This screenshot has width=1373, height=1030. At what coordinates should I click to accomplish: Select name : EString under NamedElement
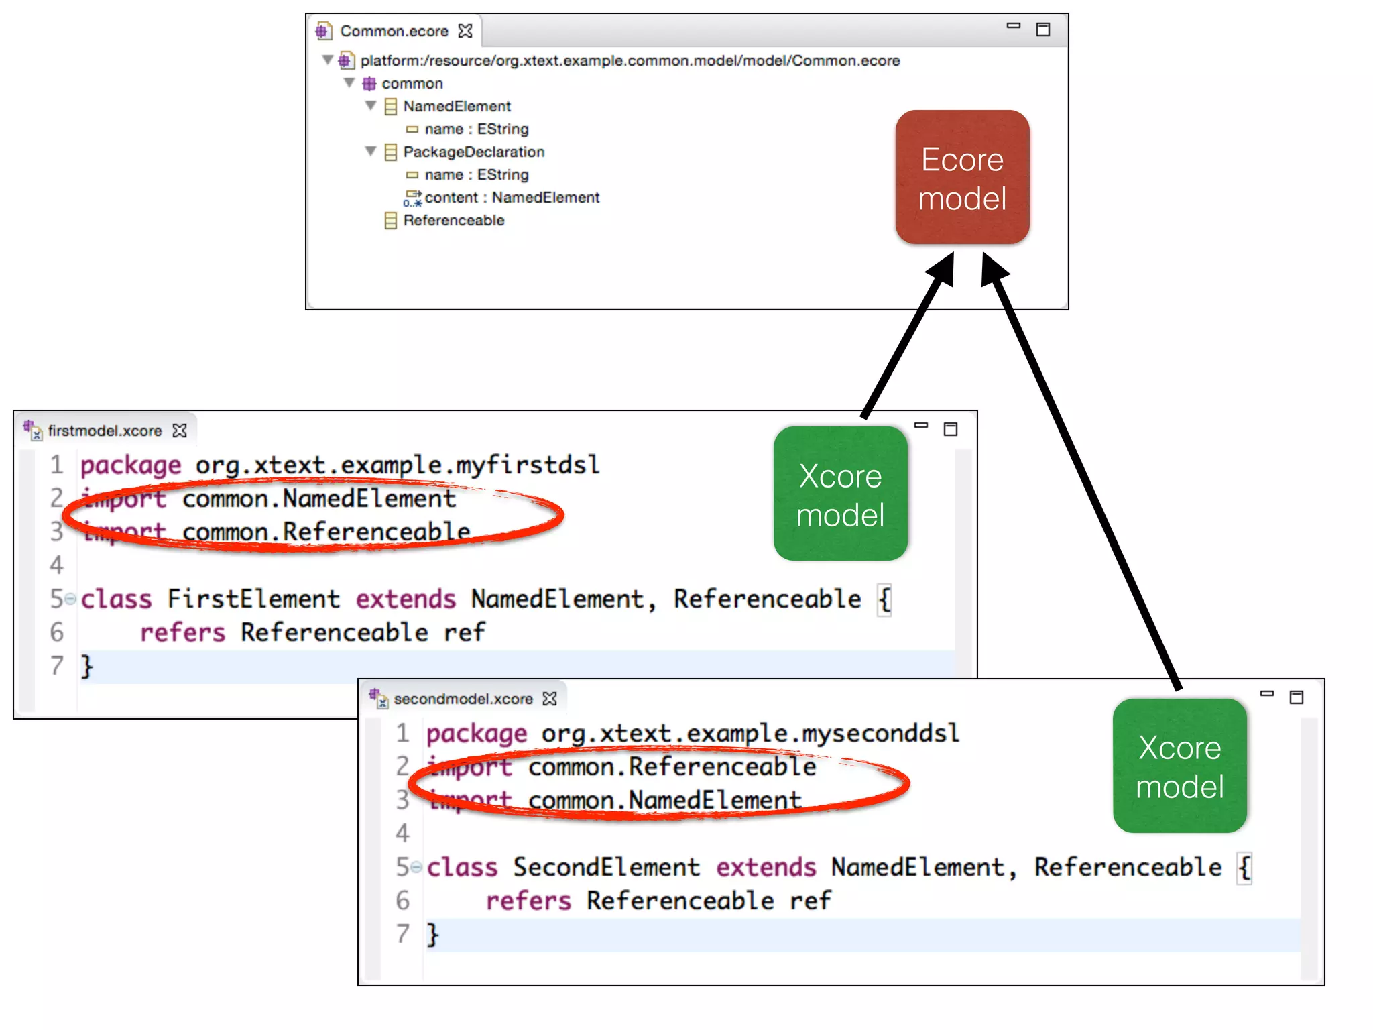476,129
